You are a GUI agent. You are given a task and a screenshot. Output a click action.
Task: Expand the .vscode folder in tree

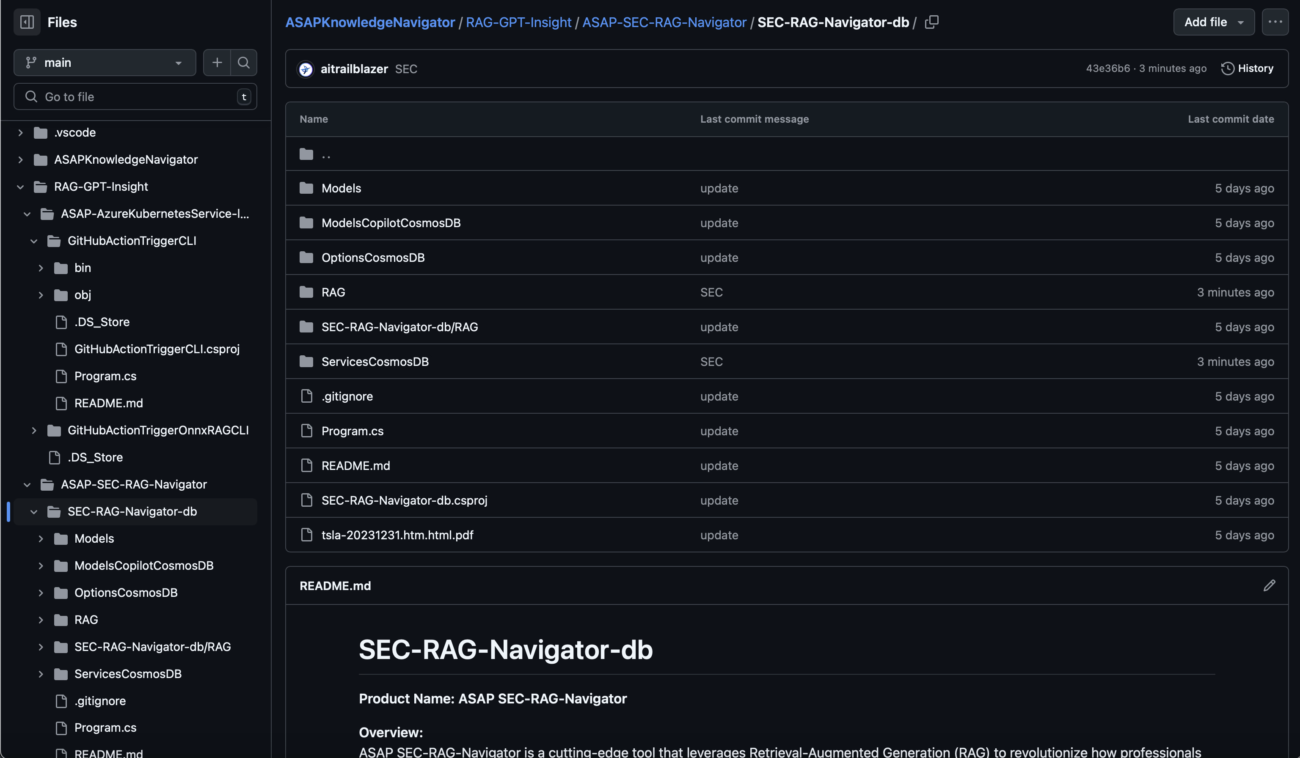tap(21, 132)
